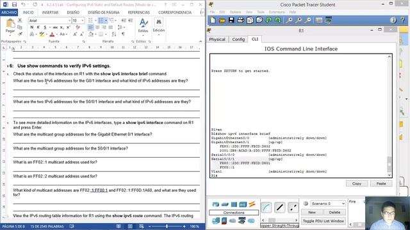Print network icon in Packet Tracer
This screenshot has height=230, width=410.
[x=241, y=20]
